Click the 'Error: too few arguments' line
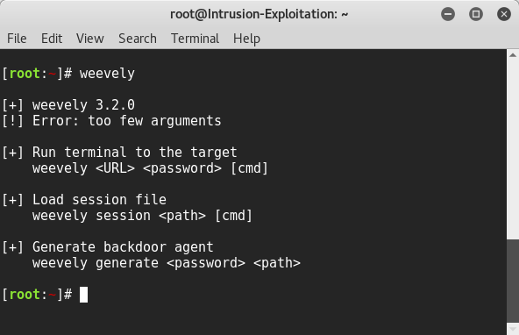 (x=127, y=121)
